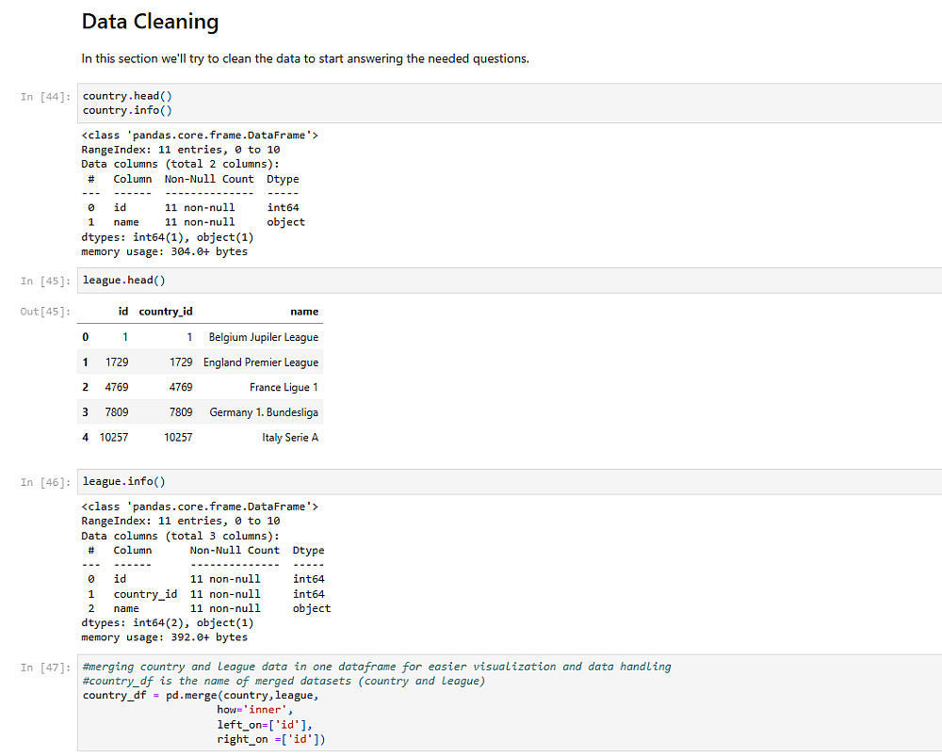Focus the league.info() code cell
Viewport: 942px width, 756px height.
click(x=509, y=482)
